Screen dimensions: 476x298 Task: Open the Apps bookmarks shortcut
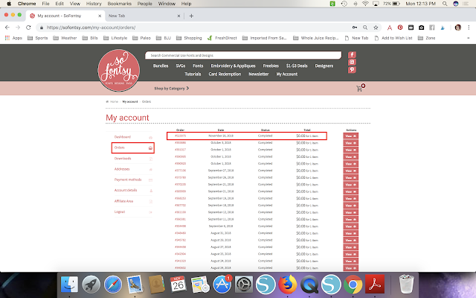(x=13, y=38)
